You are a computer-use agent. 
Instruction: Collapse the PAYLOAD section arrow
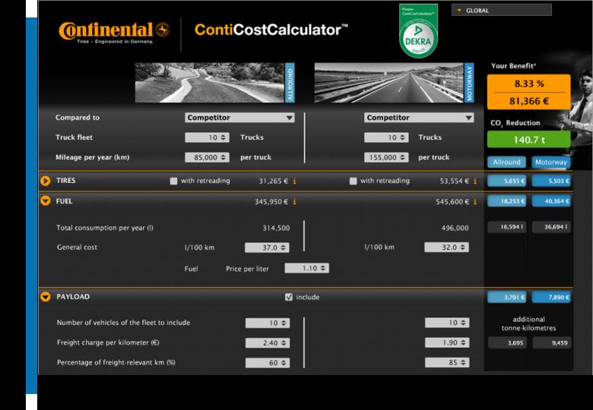(46, 297)
